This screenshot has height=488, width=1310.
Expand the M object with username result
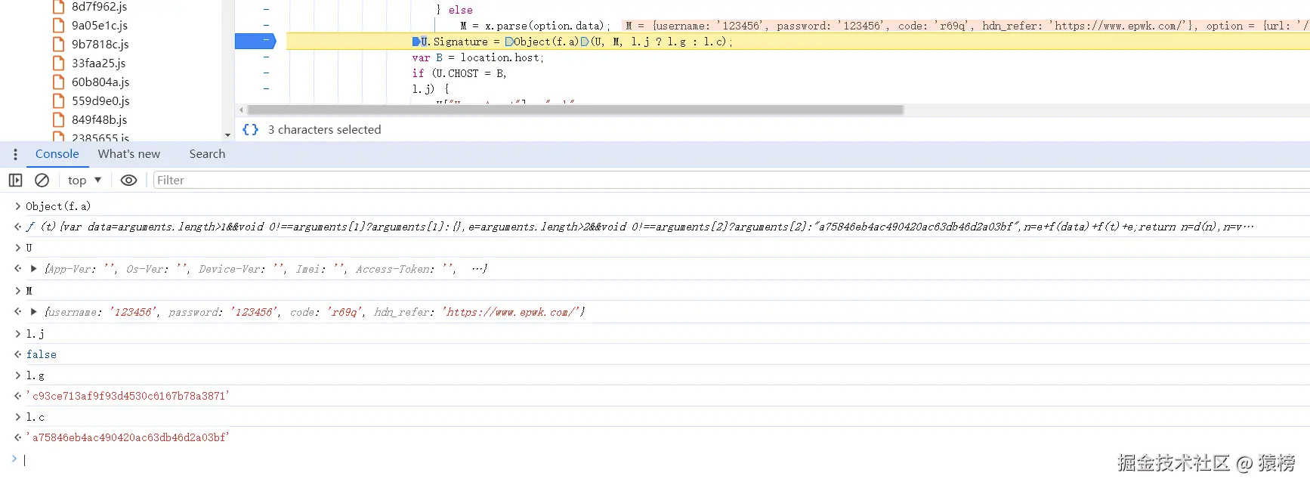tap(33, 311)
